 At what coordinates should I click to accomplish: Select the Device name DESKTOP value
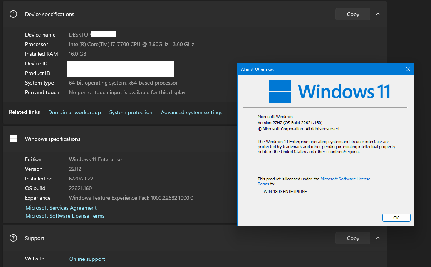tap(80, 35)
